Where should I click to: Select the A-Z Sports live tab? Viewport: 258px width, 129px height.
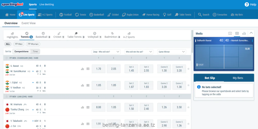pyautogui.click(x=129, y=35)
